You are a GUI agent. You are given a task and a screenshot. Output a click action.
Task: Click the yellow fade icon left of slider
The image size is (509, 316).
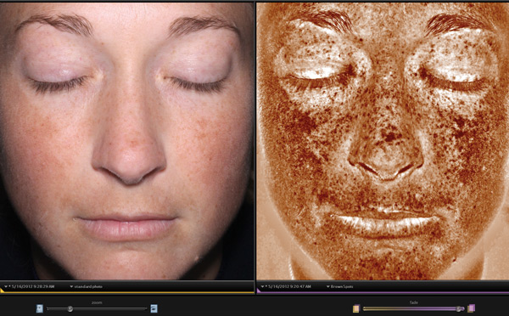click(356, 308)
